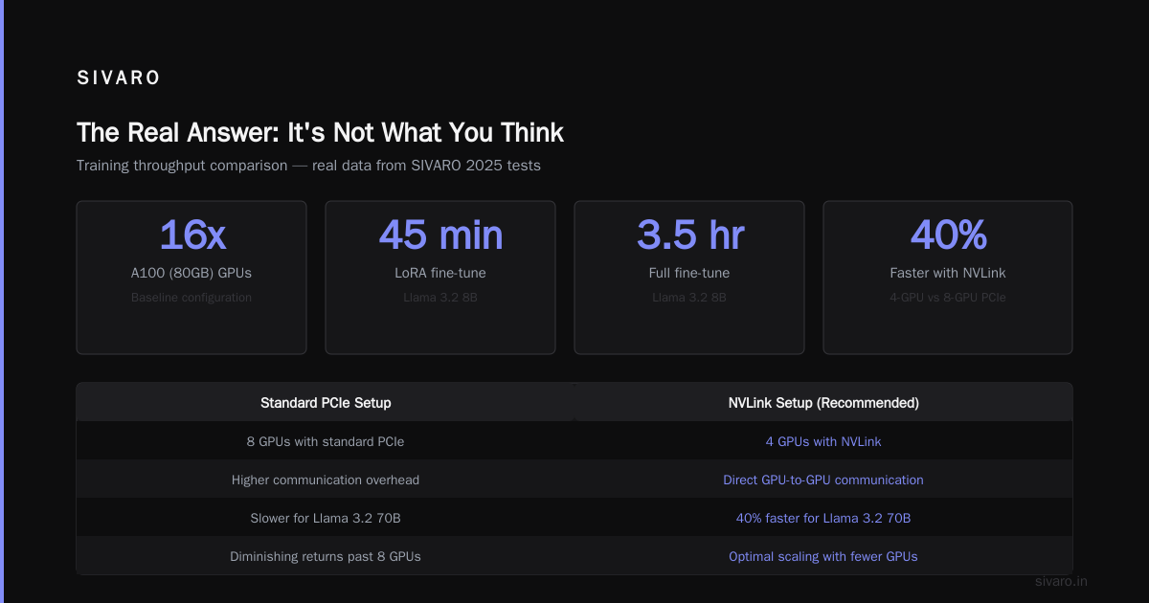The width and height of the screenshot is (1149, 603).
Task: Select the "4 GPUs with NVLink" cell
Action: (x=823, y=441)
